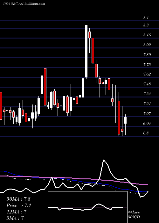This screenshot has width=159, height=223.
Task: Click the 12MA : 7 readout
Action: pyautogui.click(x=17, y=212)
